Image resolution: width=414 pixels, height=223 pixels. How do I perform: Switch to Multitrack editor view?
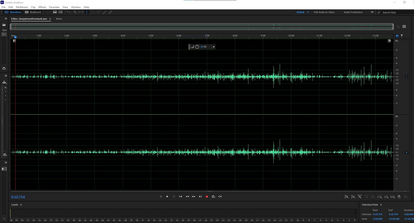[33, 12]
